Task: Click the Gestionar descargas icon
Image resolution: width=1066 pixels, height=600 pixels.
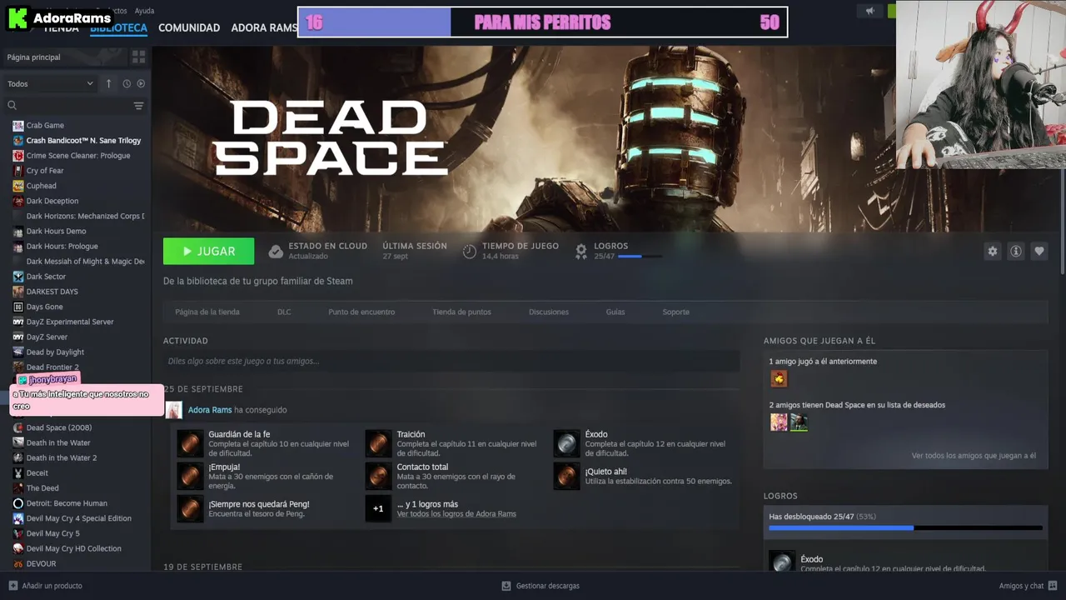Action: coord(506,586)
